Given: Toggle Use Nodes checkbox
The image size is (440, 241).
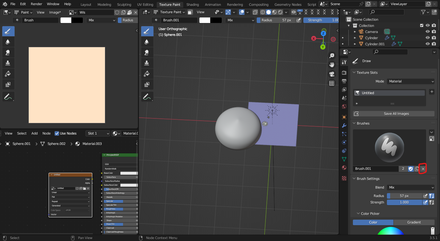Looking at the screenshot, I should [x=57, y=133].
